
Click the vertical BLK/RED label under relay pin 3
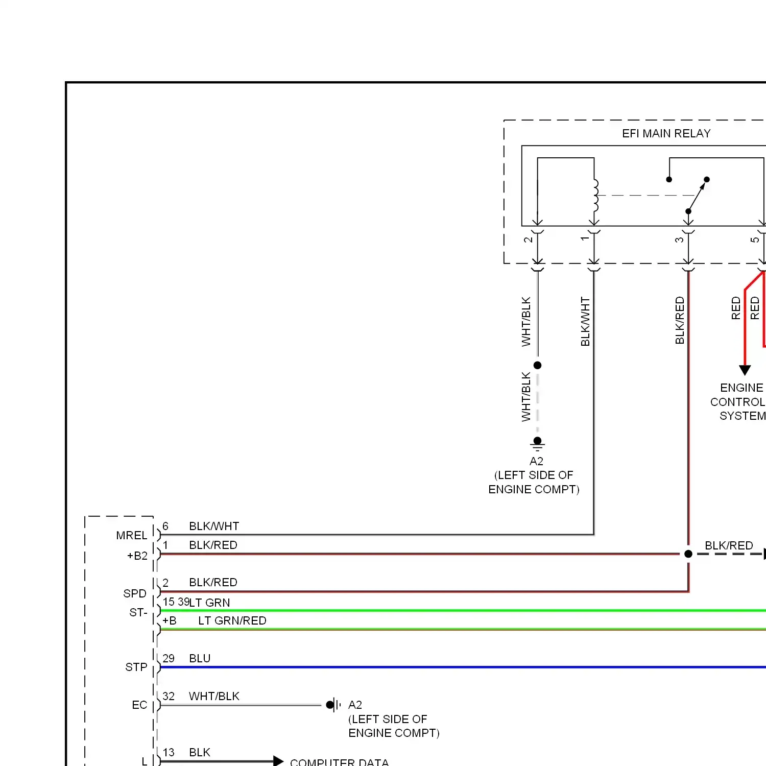click(x=680, y=320)
